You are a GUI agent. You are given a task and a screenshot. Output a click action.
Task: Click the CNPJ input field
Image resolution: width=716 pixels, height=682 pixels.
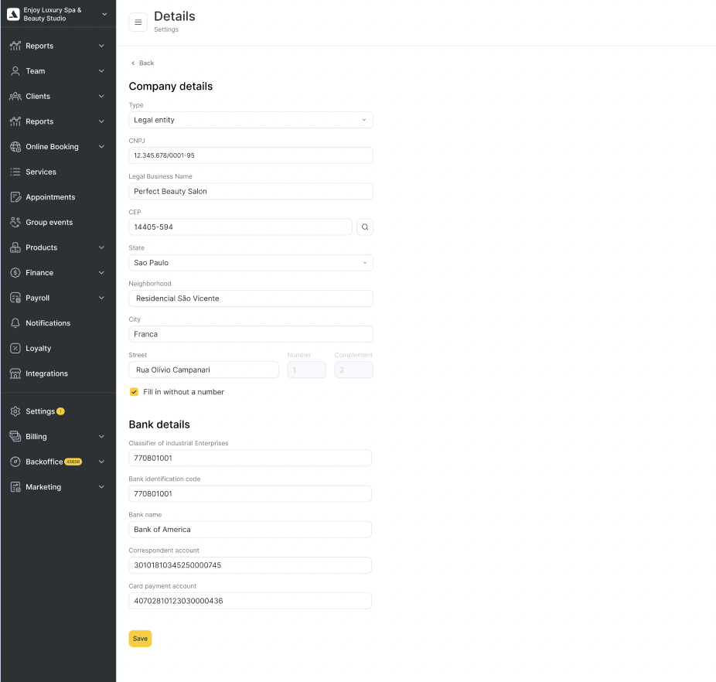click(x=251, y=155)
